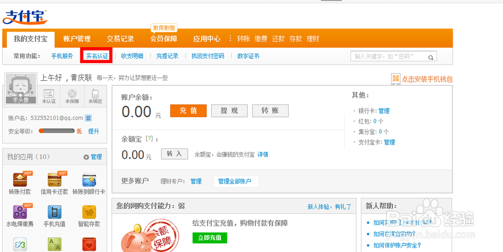Open 详情 link for 余额宝
Screen dimensions: 503x252
[x=263, y=155]
